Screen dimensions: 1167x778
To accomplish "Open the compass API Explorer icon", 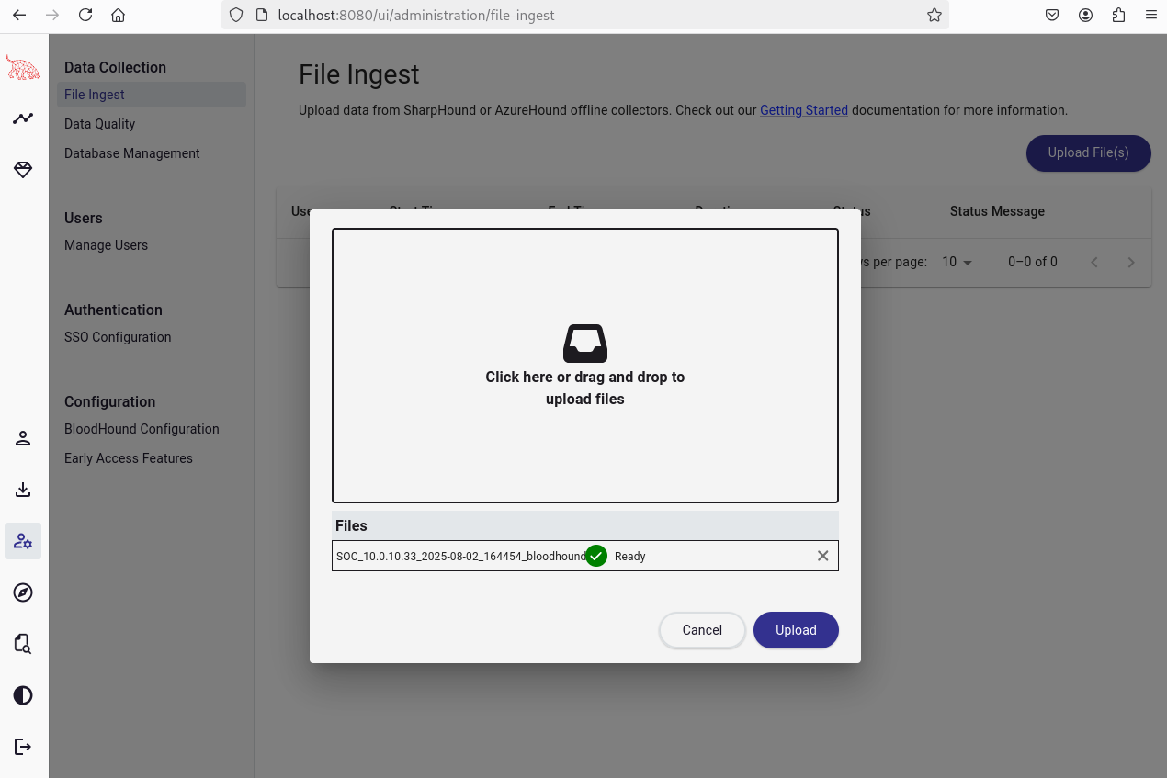I will (x=23, y=592).
